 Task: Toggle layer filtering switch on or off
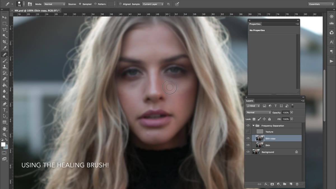click(292, 106)
